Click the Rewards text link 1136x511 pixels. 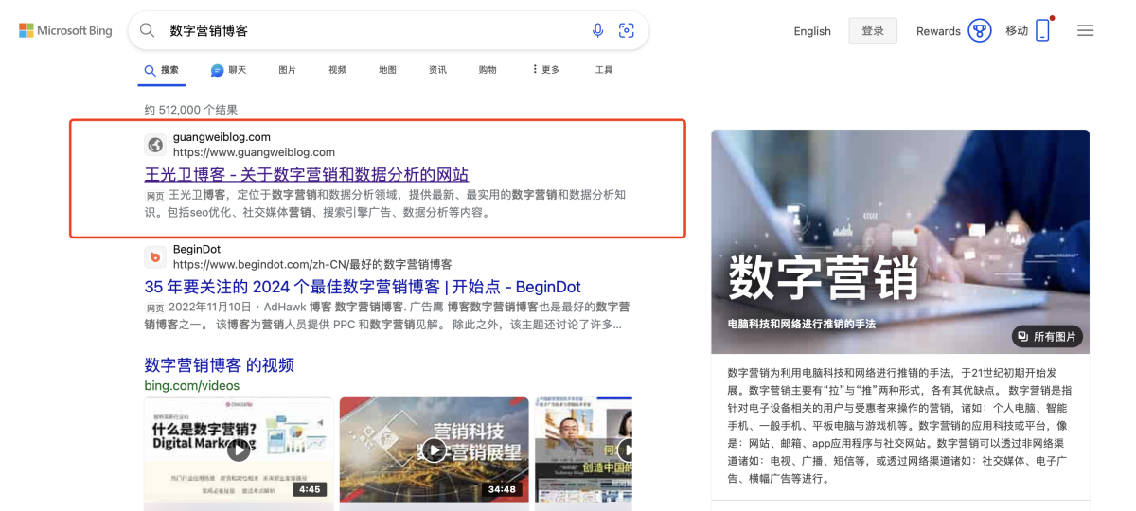click(x=938, y=31)
